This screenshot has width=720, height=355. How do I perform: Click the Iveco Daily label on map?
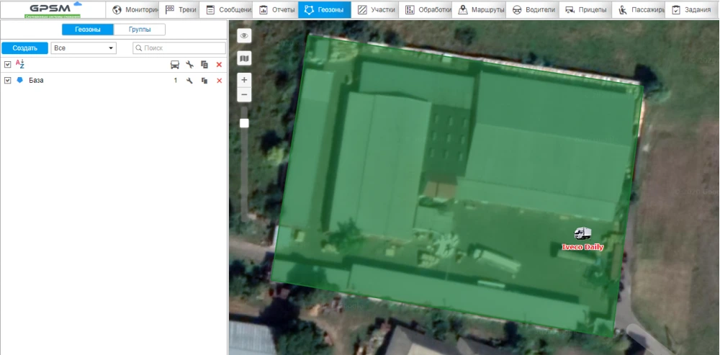click(582, 247)
